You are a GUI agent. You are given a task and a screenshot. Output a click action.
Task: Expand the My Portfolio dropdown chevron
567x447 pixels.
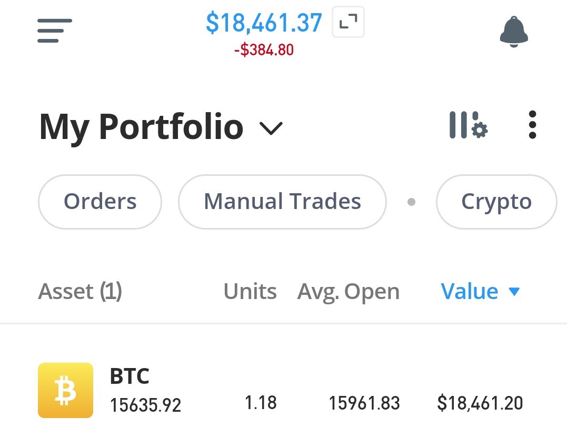[x=271, y=128]
